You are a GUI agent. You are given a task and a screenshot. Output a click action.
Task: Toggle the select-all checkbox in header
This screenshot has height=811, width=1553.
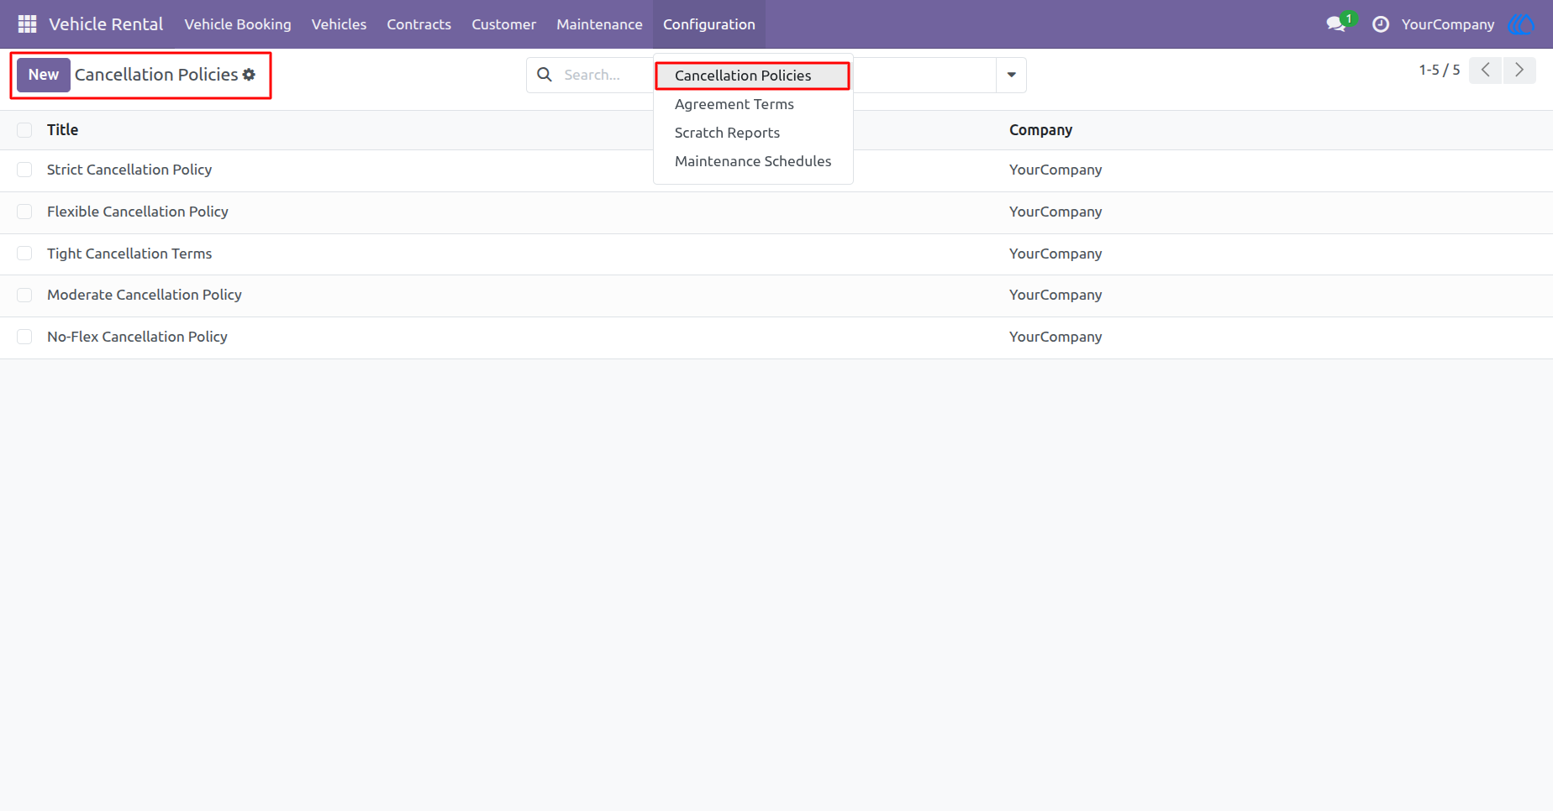click(24, 130)
